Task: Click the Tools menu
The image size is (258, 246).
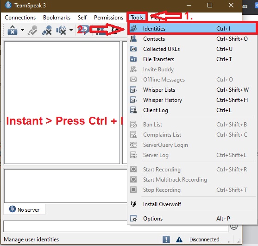Action: [137, 18]
